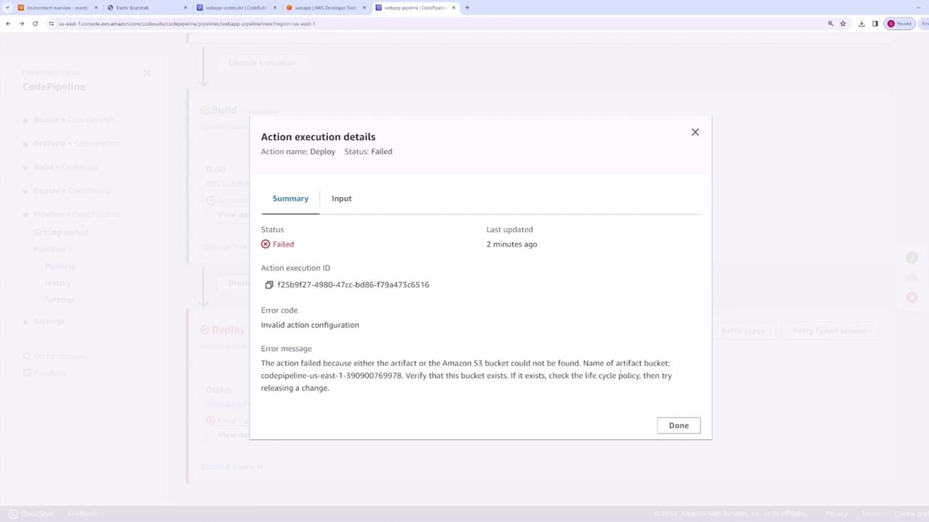Open the tab search dropdown
Image resolution: width=929 pixels, height=522 pixels.
[x=8, y=8]
